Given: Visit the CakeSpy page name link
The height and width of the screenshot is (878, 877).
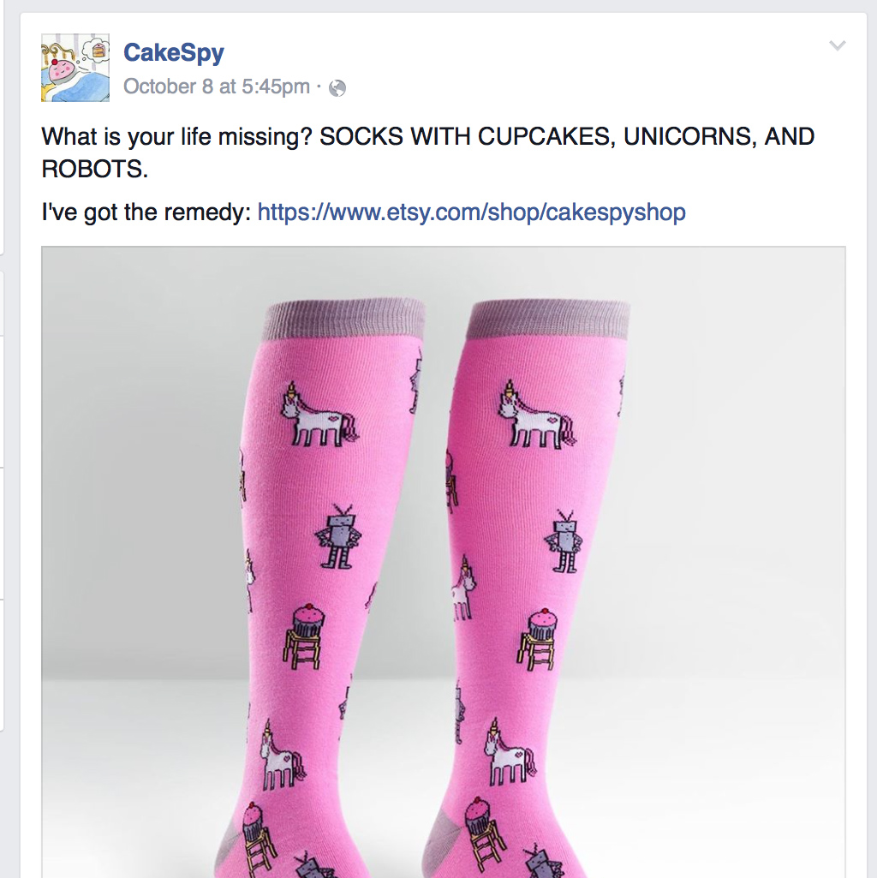Looking at the screenshot, I should point(174,52).
